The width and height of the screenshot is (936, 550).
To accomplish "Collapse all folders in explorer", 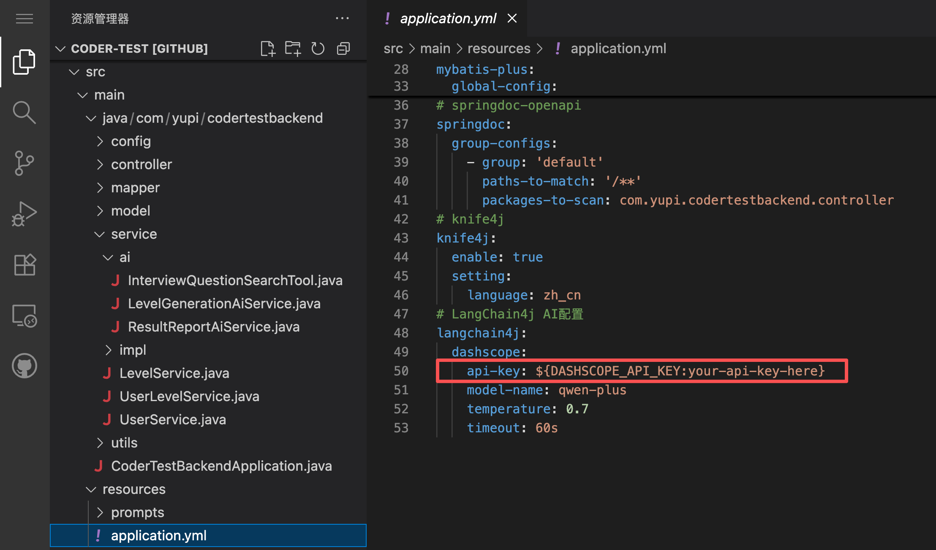I will 343,49.
